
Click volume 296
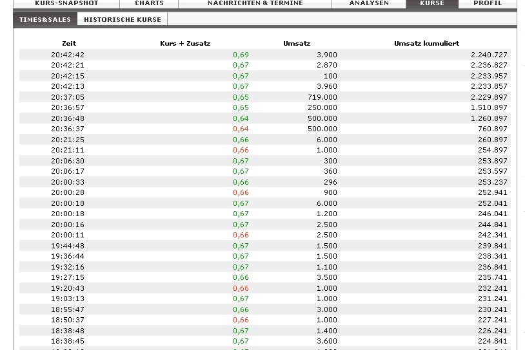pos(330,182)
